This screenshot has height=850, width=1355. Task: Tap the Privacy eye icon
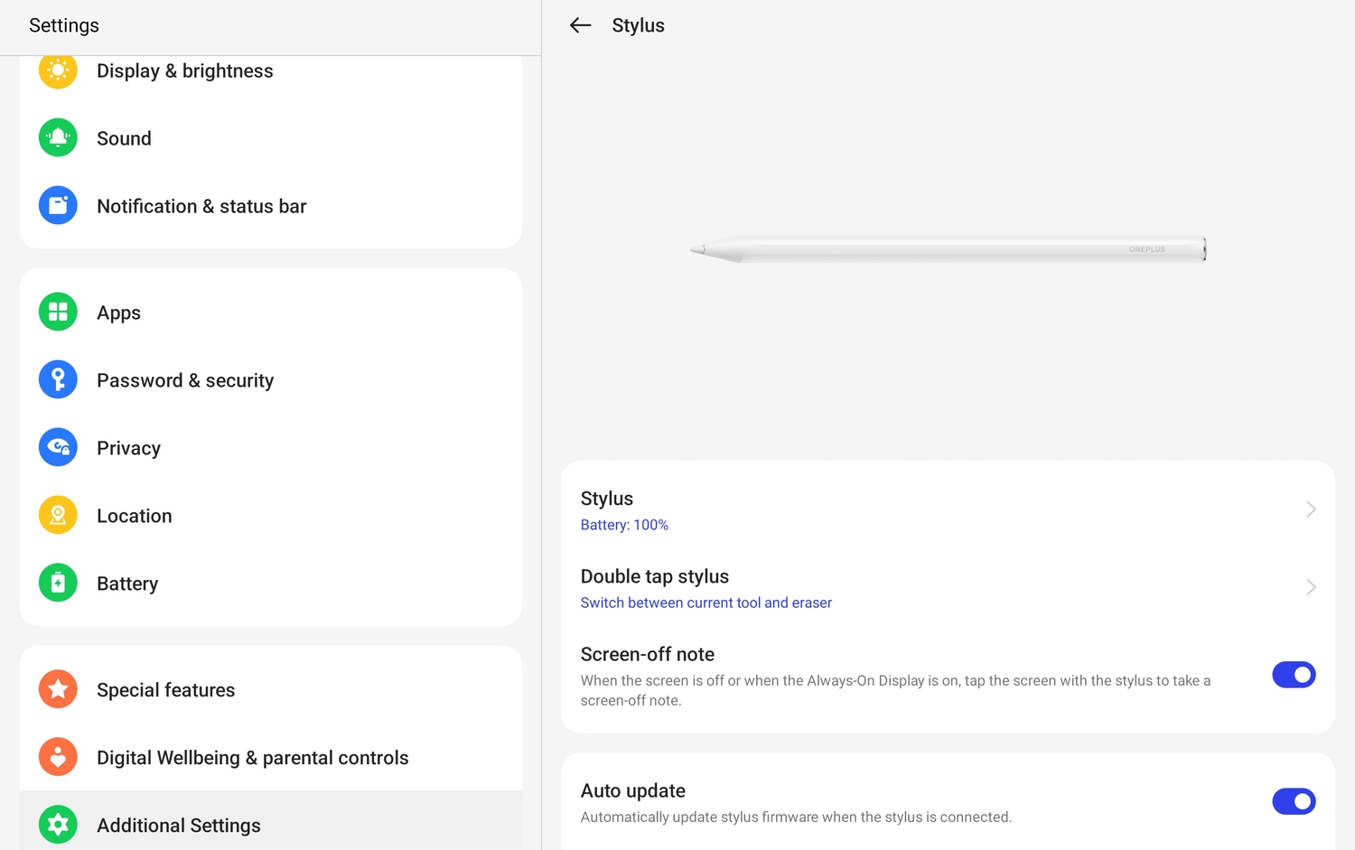58,448
